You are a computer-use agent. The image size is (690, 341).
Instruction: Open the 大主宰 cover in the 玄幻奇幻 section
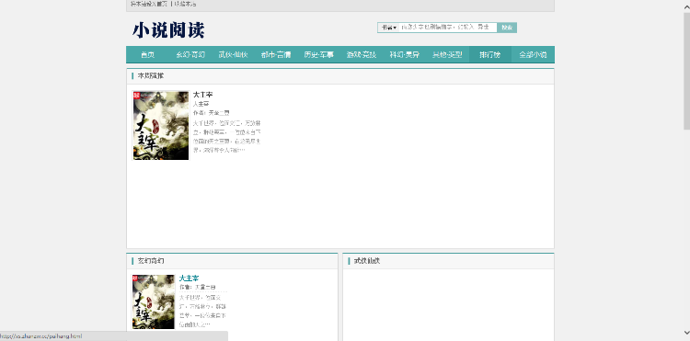coord(154,302)
